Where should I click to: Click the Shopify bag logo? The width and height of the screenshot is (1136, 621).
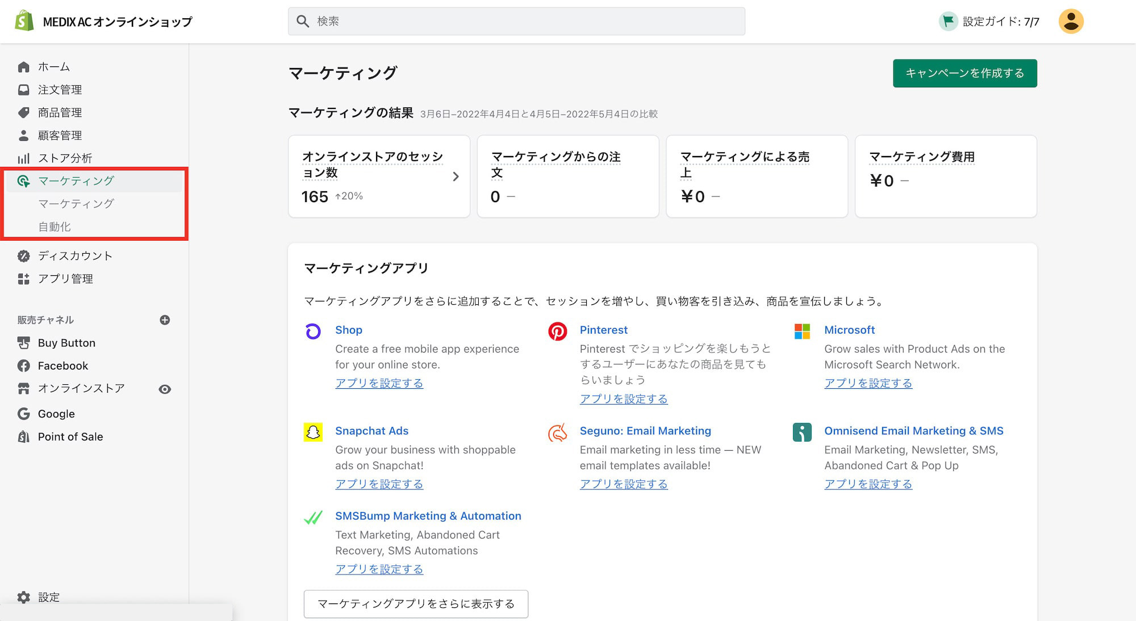pos(24,21)
